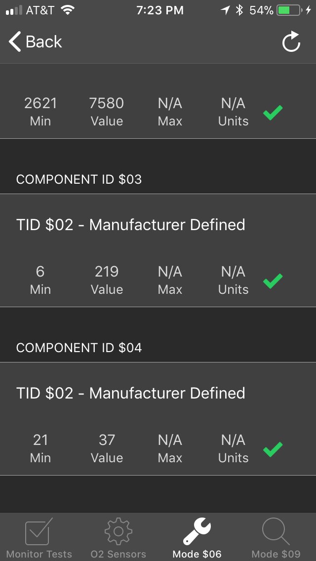Switch to the O2 Sensors tab label

[x=118, y=554]
